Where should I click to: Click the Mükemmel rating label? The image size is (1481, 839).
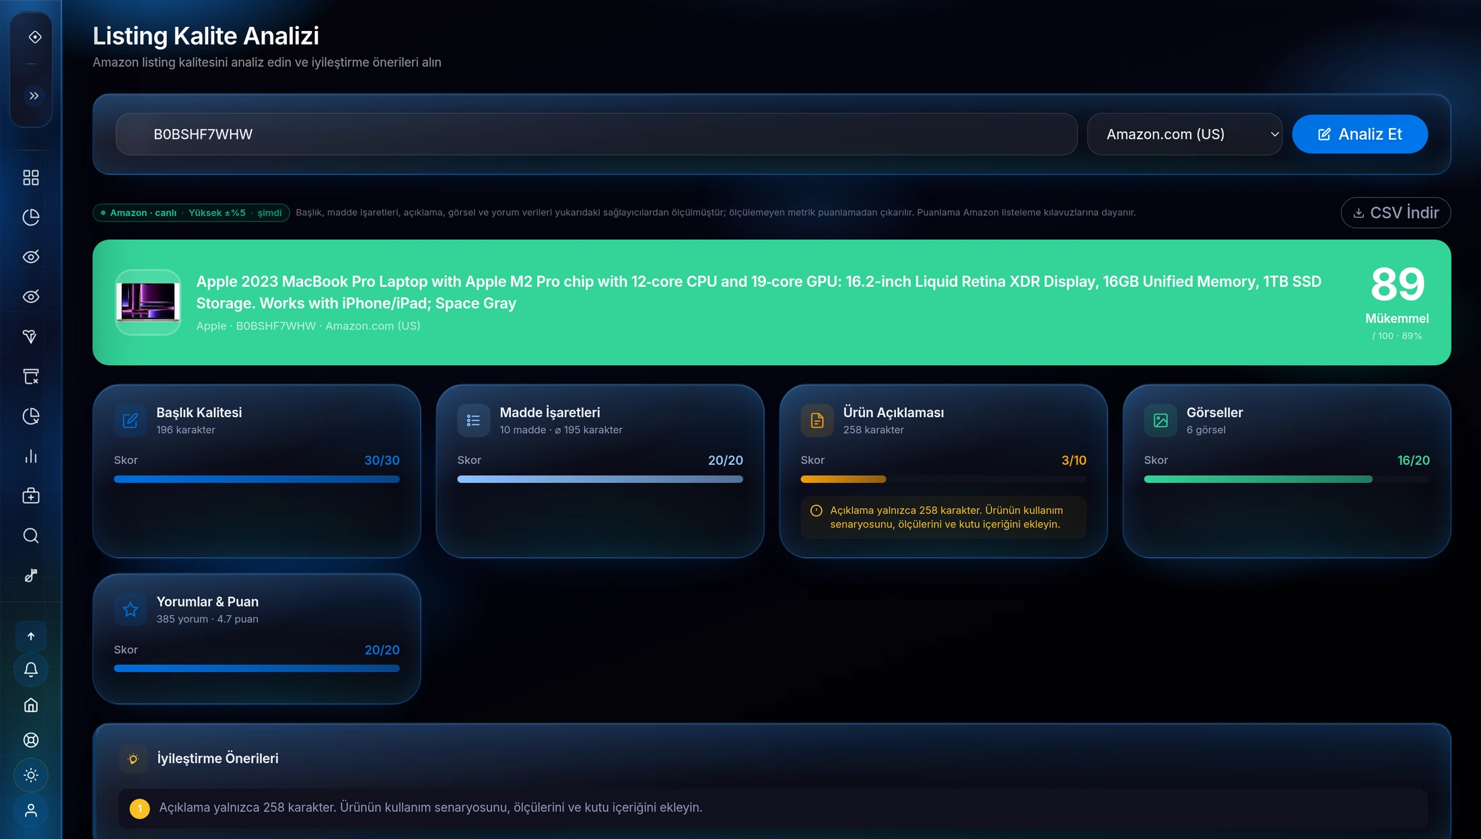tap(1397, 318)
